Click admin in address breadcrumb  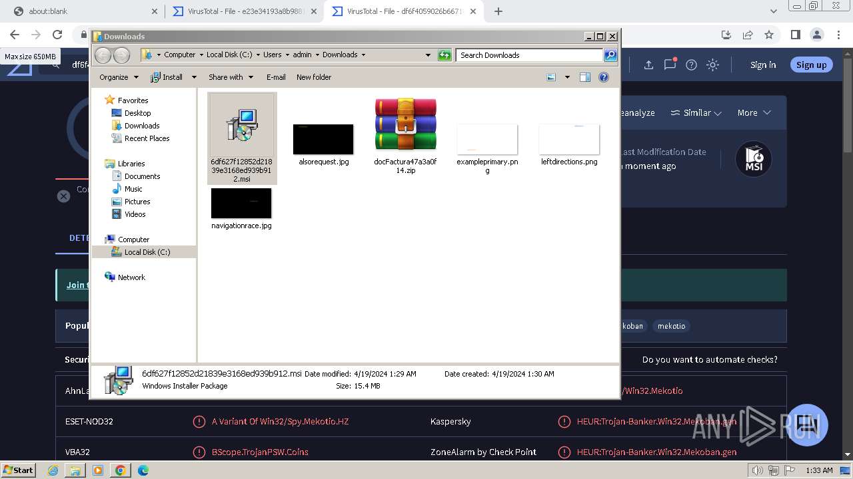(302, 55)
